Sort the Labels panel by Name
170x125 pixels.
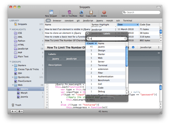pyautogui.click(x=112, y=43)
